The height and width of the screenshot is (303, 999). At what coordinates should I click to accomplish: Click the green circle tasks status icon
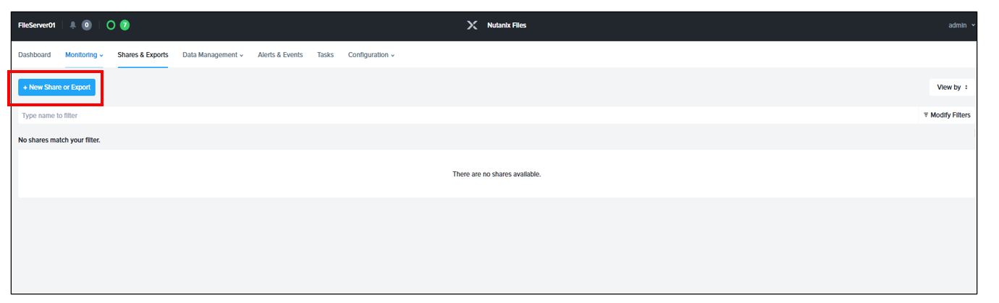(111, 25)
